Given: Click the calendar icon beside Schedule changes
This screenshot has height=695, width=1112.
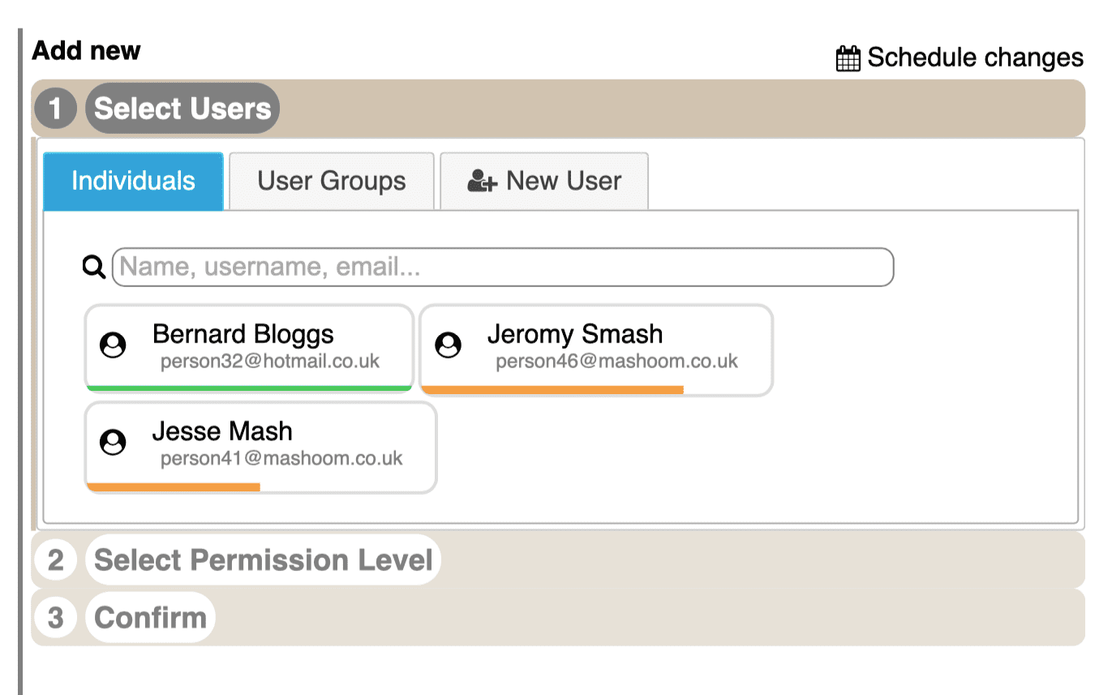Looking at the screenshot, I should click(x=848, y=58).
